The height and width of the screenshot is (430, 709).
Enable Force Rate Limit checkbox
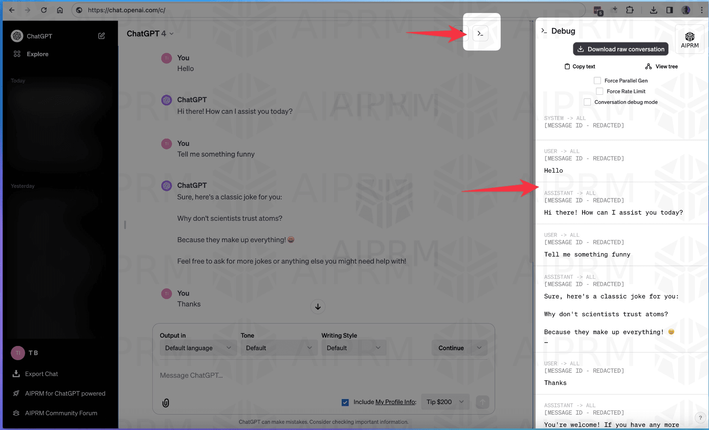[x=600, y=91]
